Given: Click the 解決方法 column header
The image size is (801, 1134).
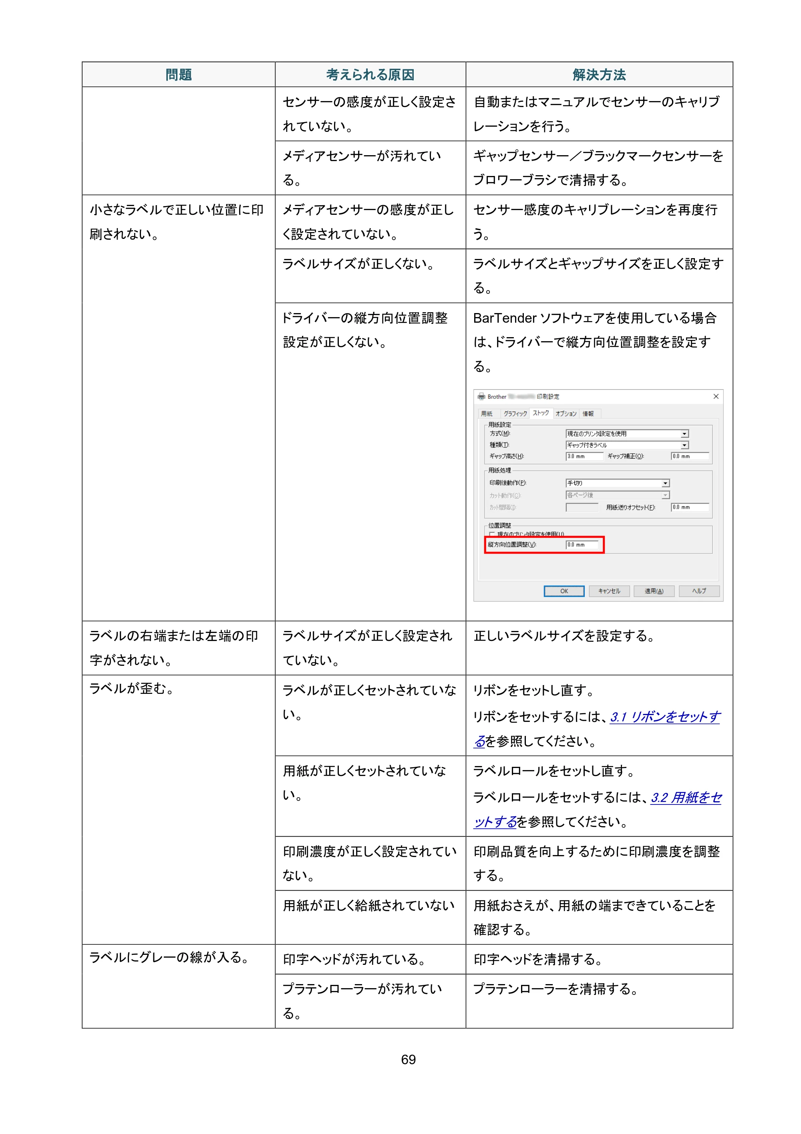Looking at the screenshot, I should (x=599, y=75).
